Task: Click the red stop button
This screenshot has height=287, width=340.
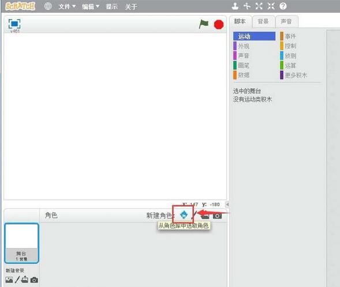Action: tap(219, 24)
